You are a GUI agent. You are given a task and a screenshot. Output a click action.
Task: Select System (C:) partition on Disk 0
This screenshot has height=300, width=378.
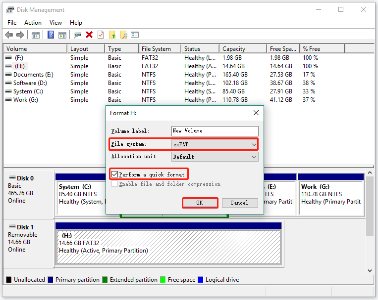81,200
